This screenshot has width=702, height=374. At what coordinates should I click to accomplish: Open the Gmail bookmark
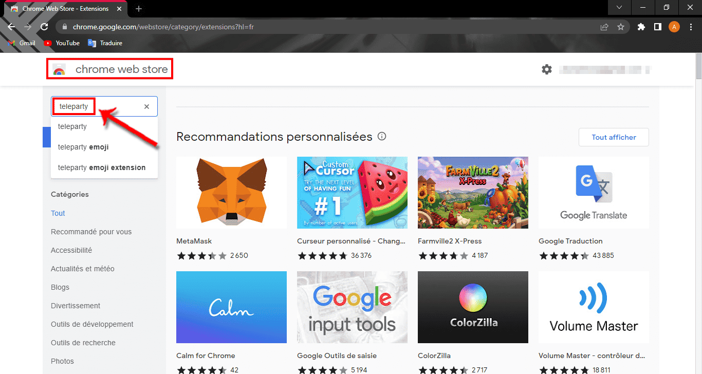coord(22,43)
